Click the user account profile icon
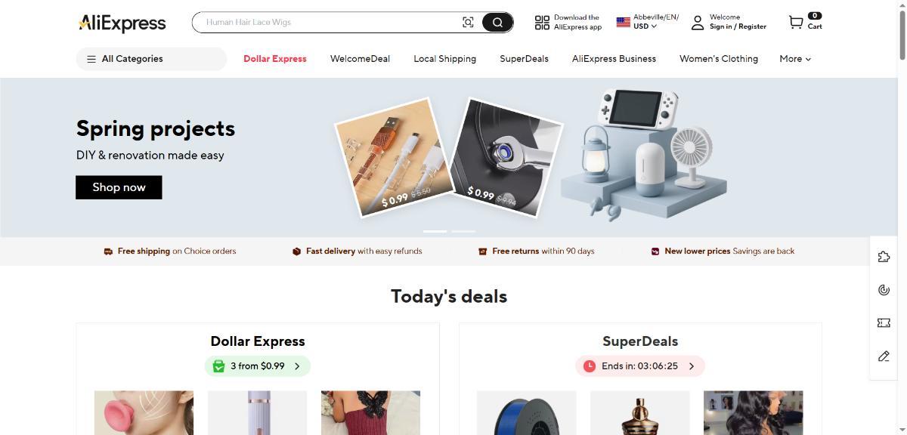The image size is (907, 435). [697, 23]
